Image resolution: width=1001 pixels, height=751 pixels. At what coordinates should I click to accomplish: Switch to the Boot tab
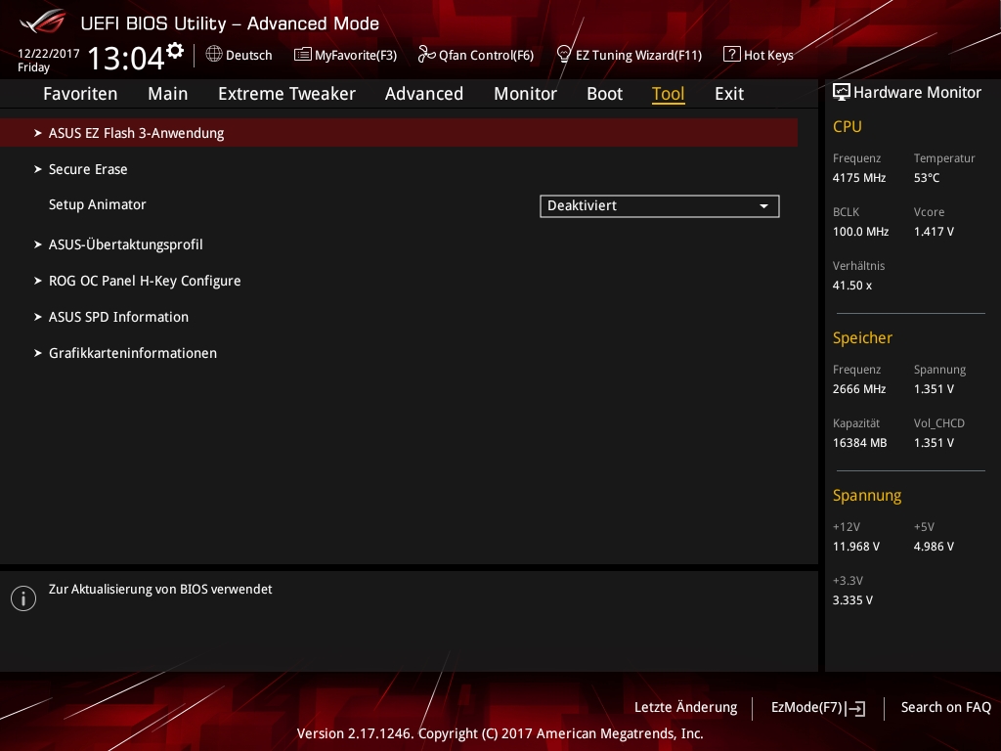(x=604, y=94)
